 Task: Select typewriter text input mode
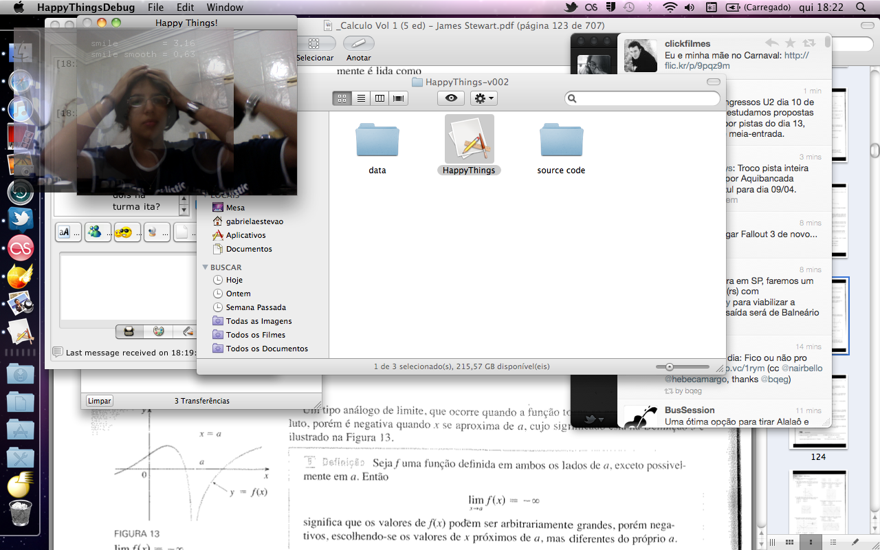(x=129, y=332)
